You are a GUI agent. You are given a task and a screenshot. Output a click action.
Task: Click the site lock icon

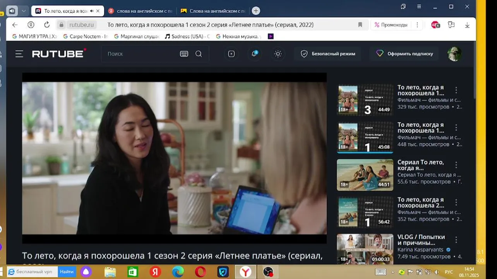61,25
